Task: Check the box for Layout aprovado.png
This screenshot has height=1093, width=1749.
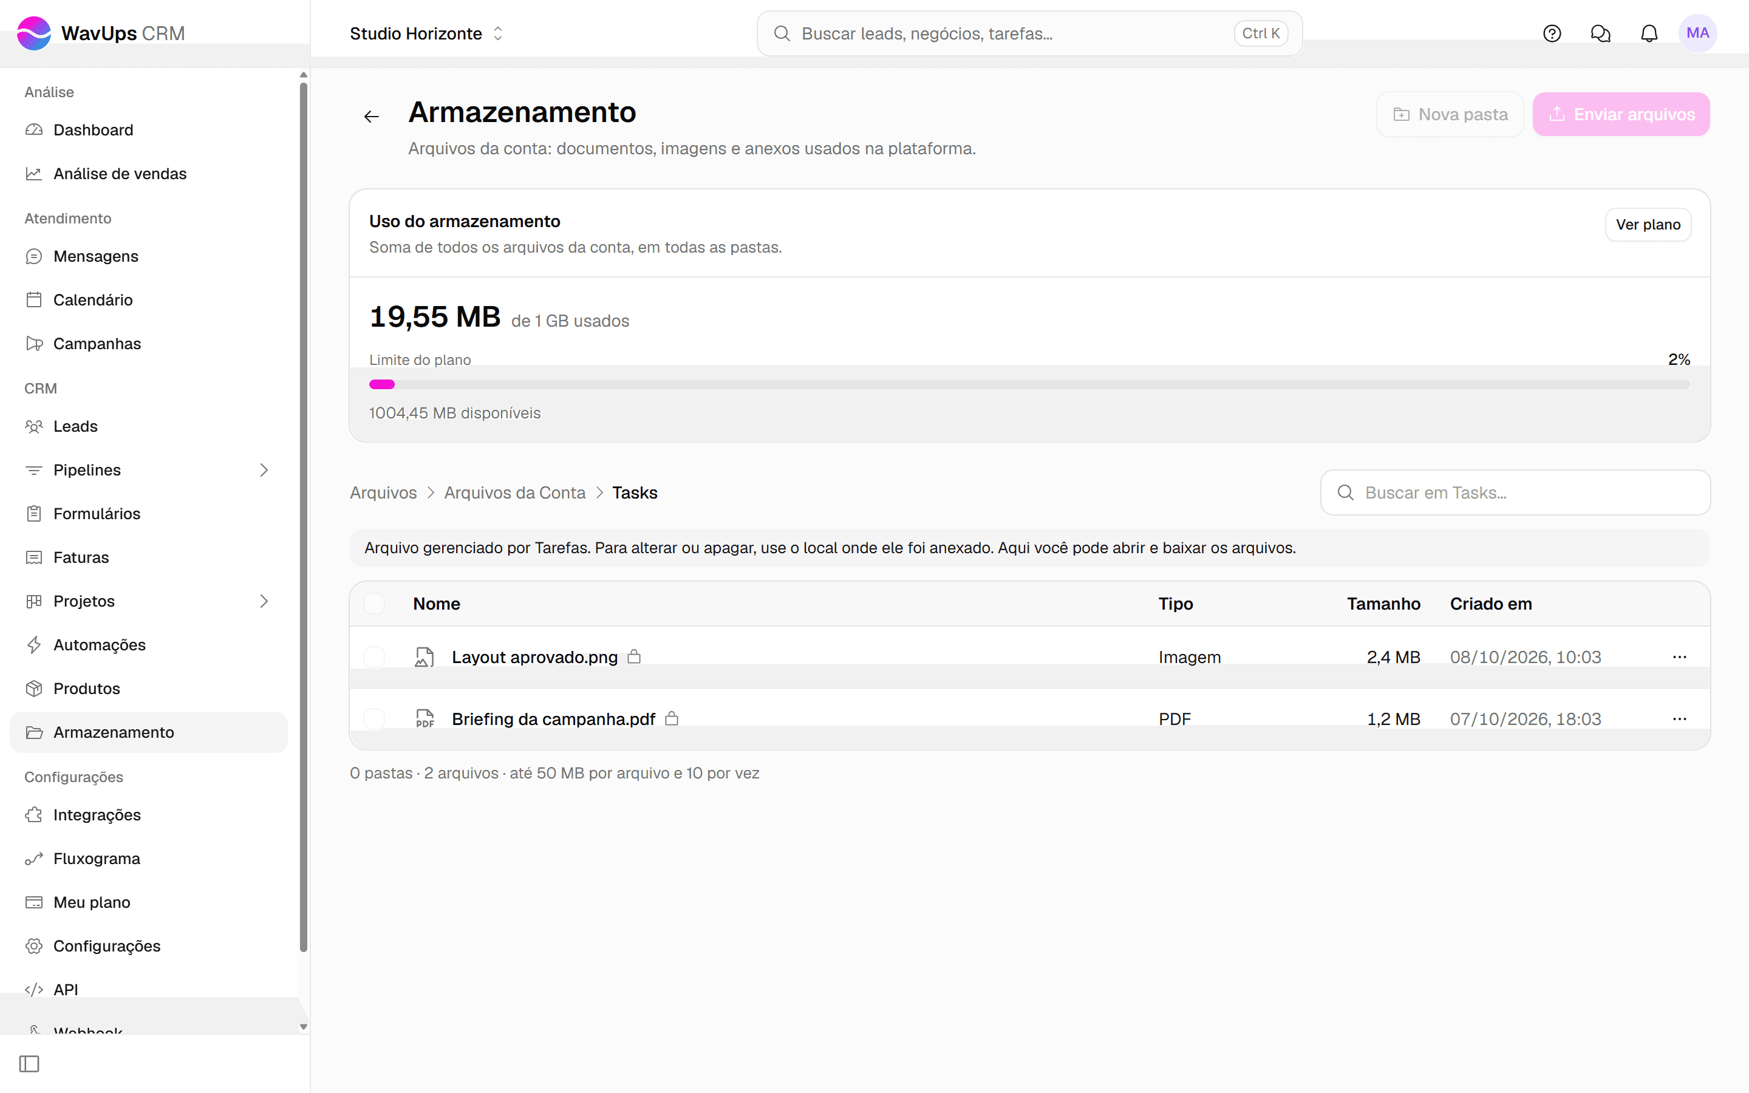Action: (373, 656)
